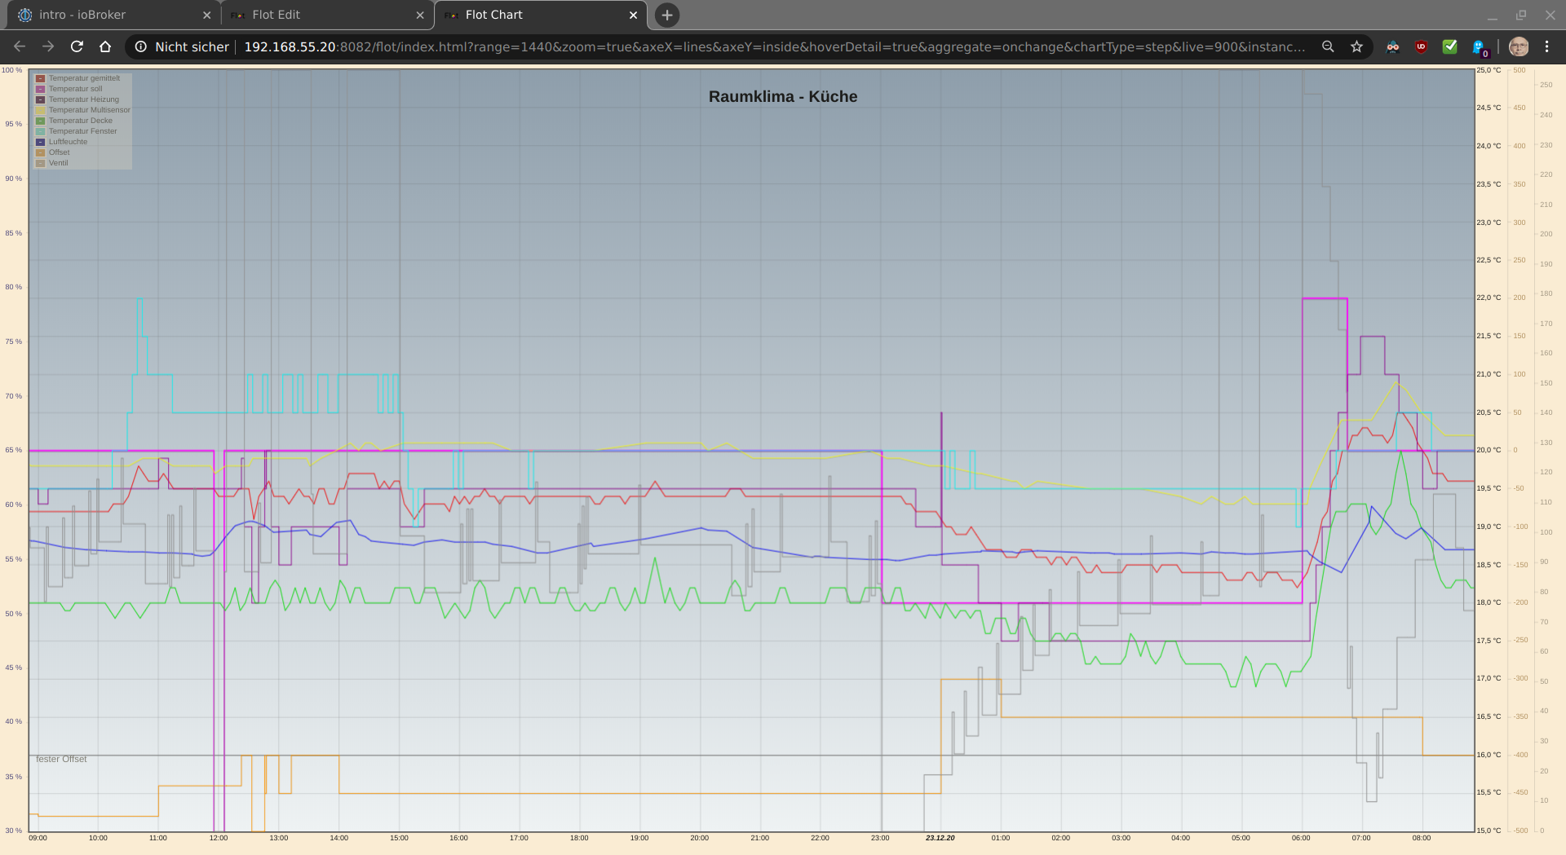The width and height of the screenshot is (1566, 855).
Task: Go back to previous page
Action: [20, 46]
